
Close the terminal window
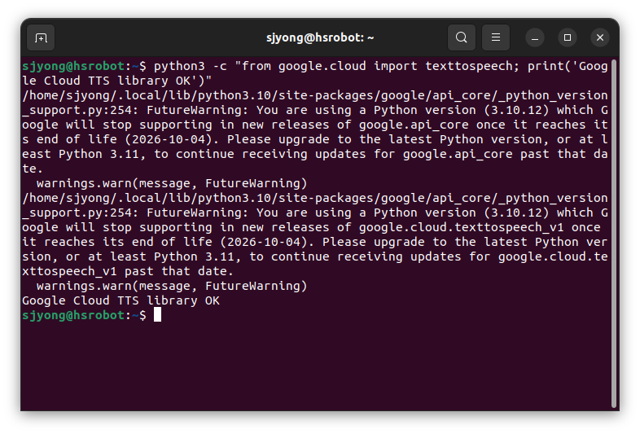tap(600, 37)
